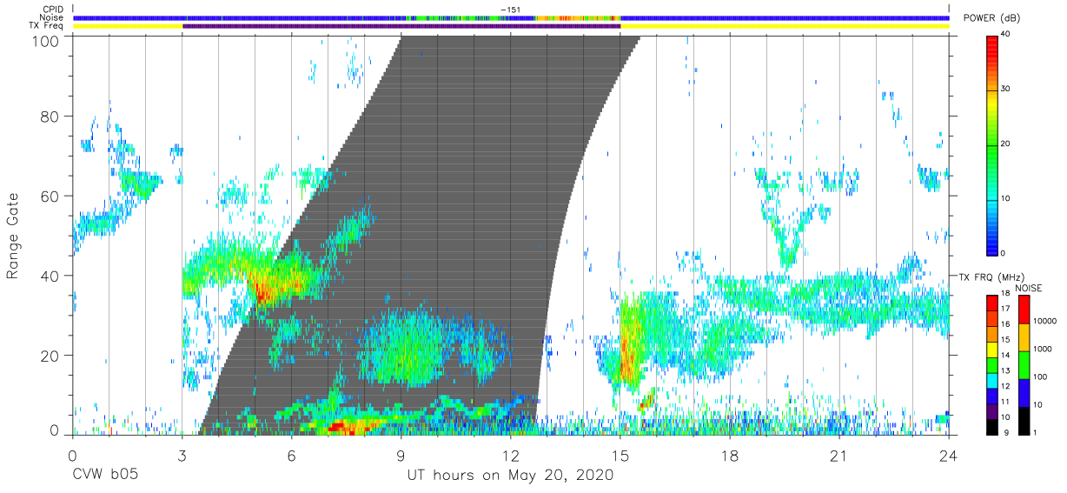Click the "21" hour tick label on the time axis

[839, 456]
